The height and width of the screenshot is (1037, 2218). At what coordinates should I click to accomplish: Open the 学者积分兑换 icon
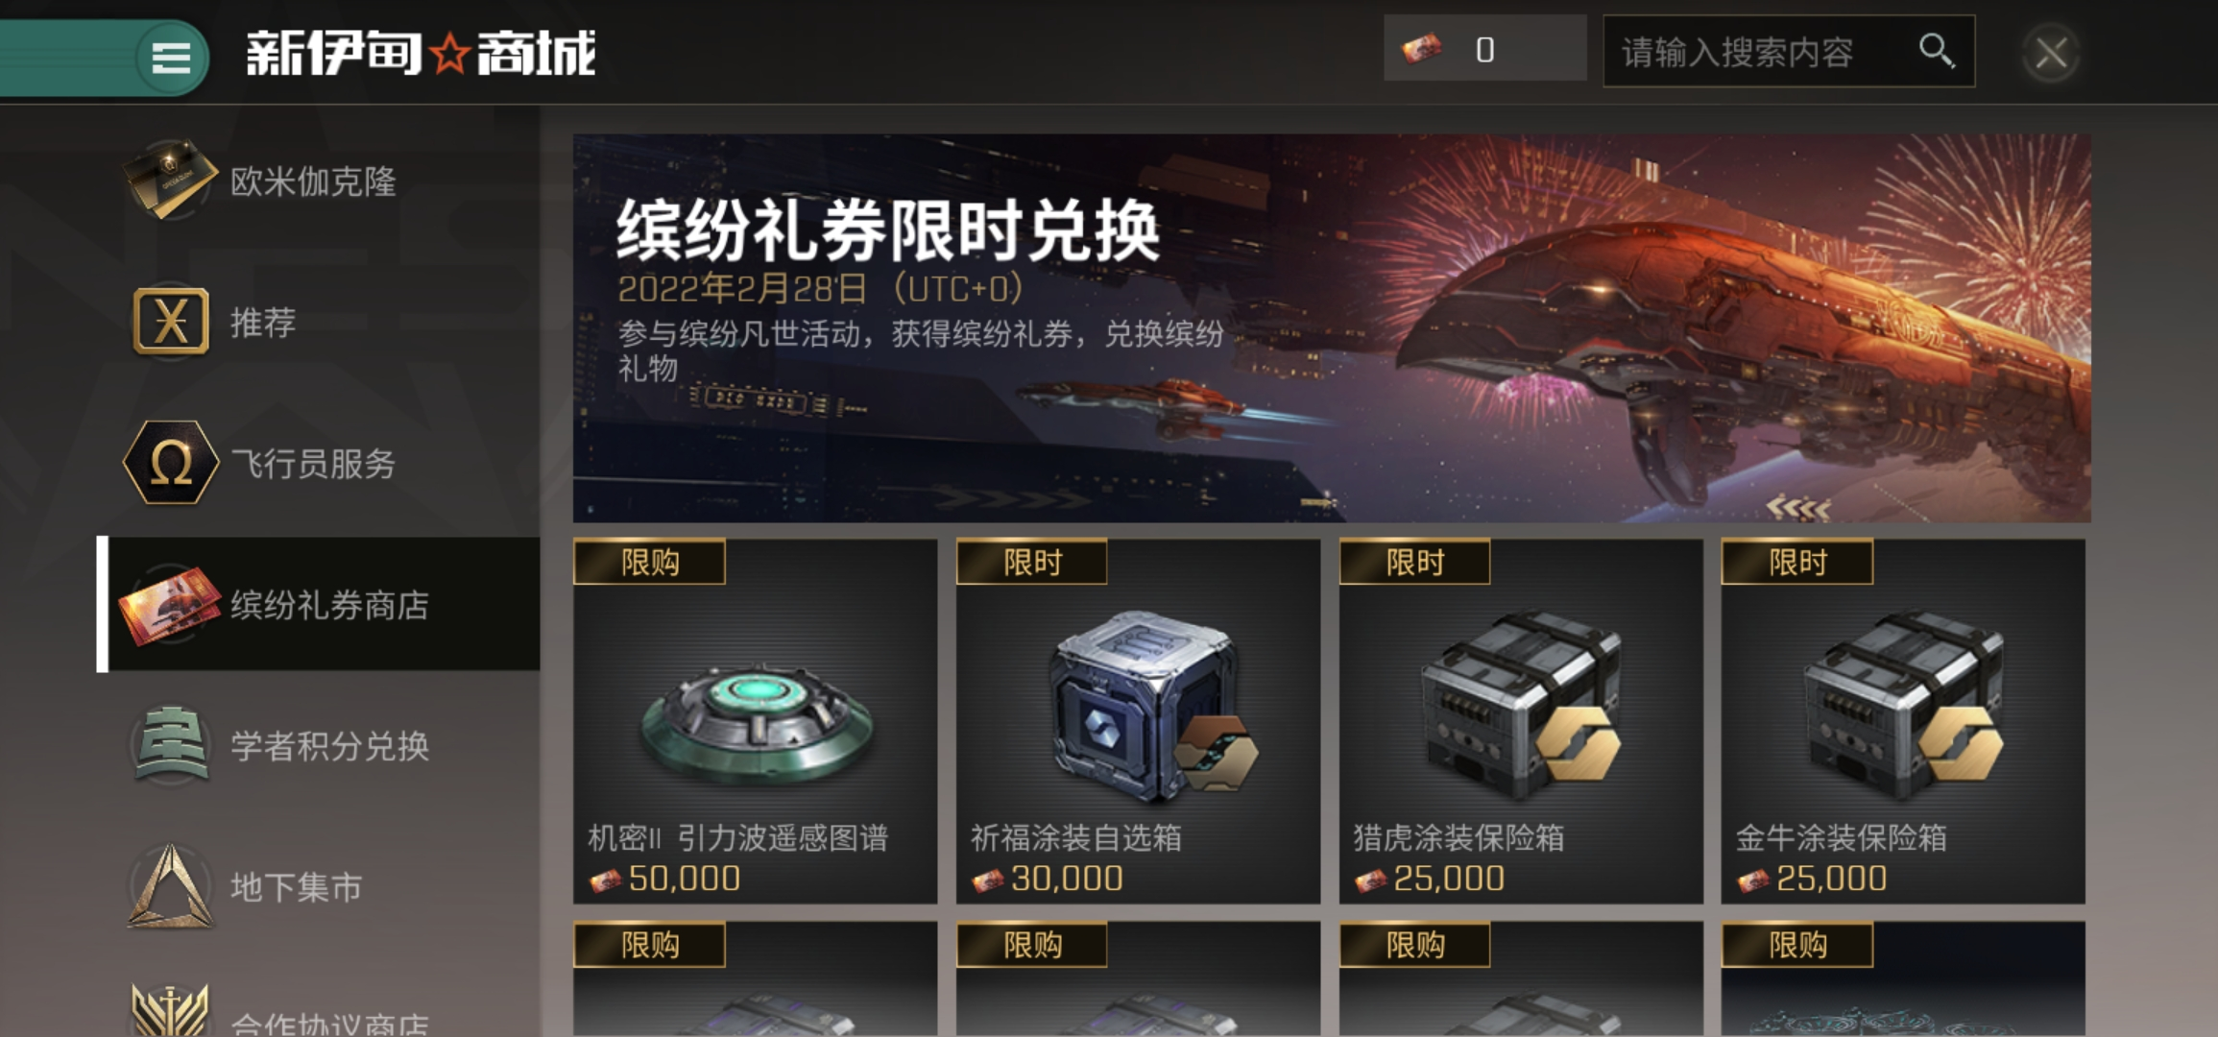tap(170, 745)
